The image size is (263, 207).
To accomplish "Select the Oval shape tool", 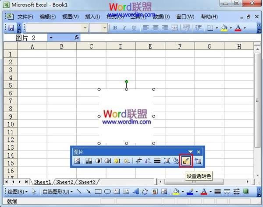I will click(107, 191).
